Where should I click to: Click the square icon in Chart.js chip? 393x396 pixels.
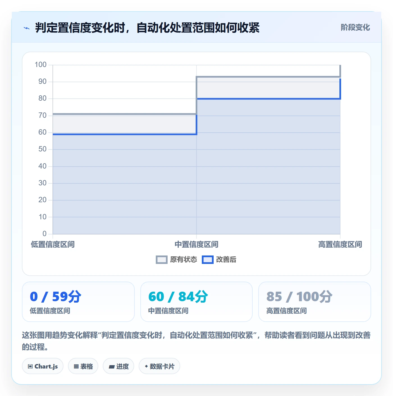tap(30, 366)
